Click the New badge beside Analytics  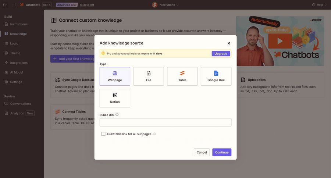coord(30,113)
